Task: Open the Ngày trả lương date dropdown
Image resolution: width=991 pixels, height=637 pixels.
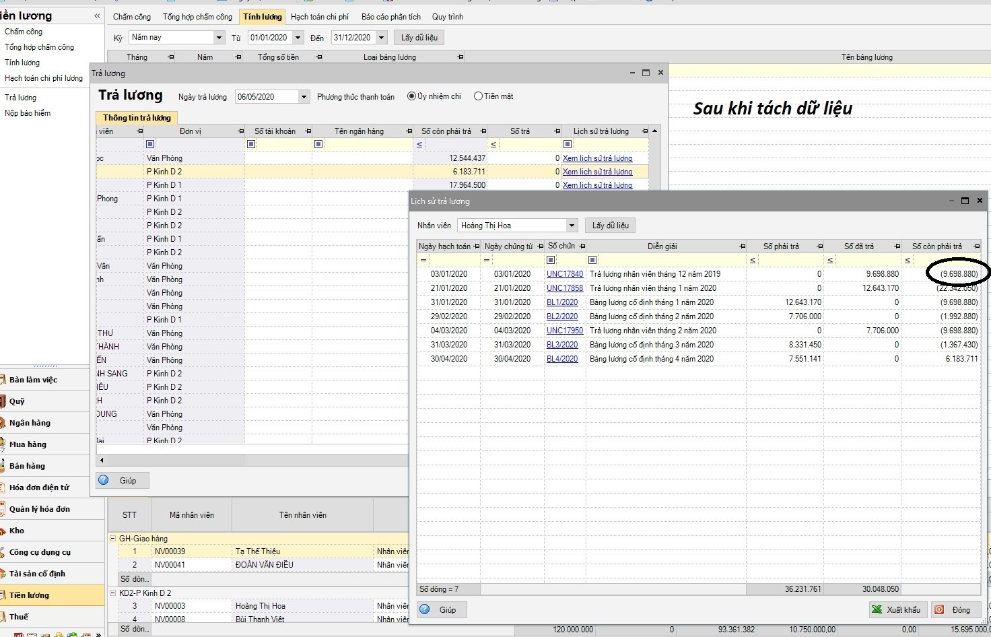Action: 304,97
